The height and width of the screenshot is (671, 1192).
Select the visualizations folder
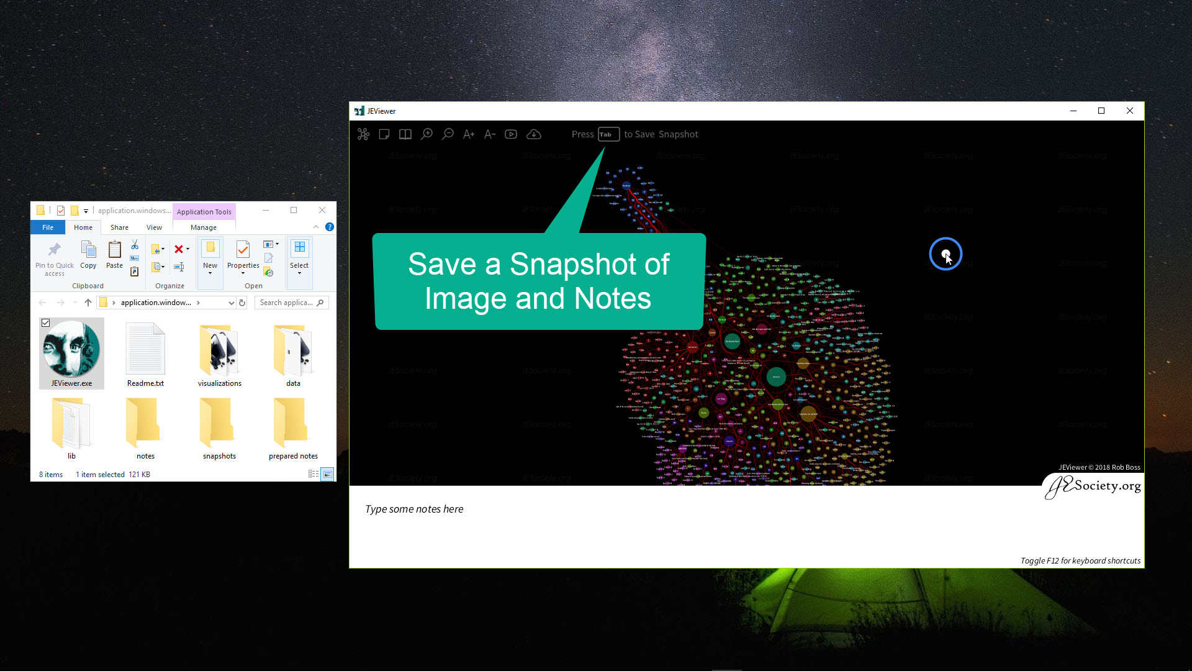tap(220, 354)
